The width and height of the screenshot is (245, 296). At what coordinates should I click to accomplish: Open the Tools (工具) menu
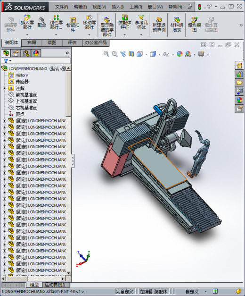click(x=136, y=7)
